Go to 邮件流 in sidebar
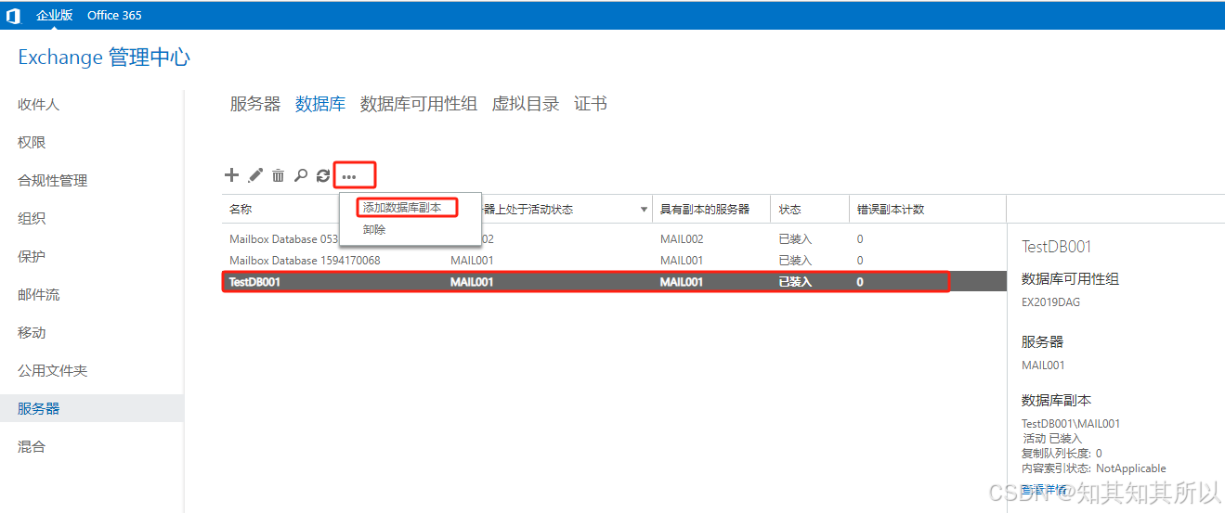The height and width of the screenshot is (513, 1225). pos(39,295)
